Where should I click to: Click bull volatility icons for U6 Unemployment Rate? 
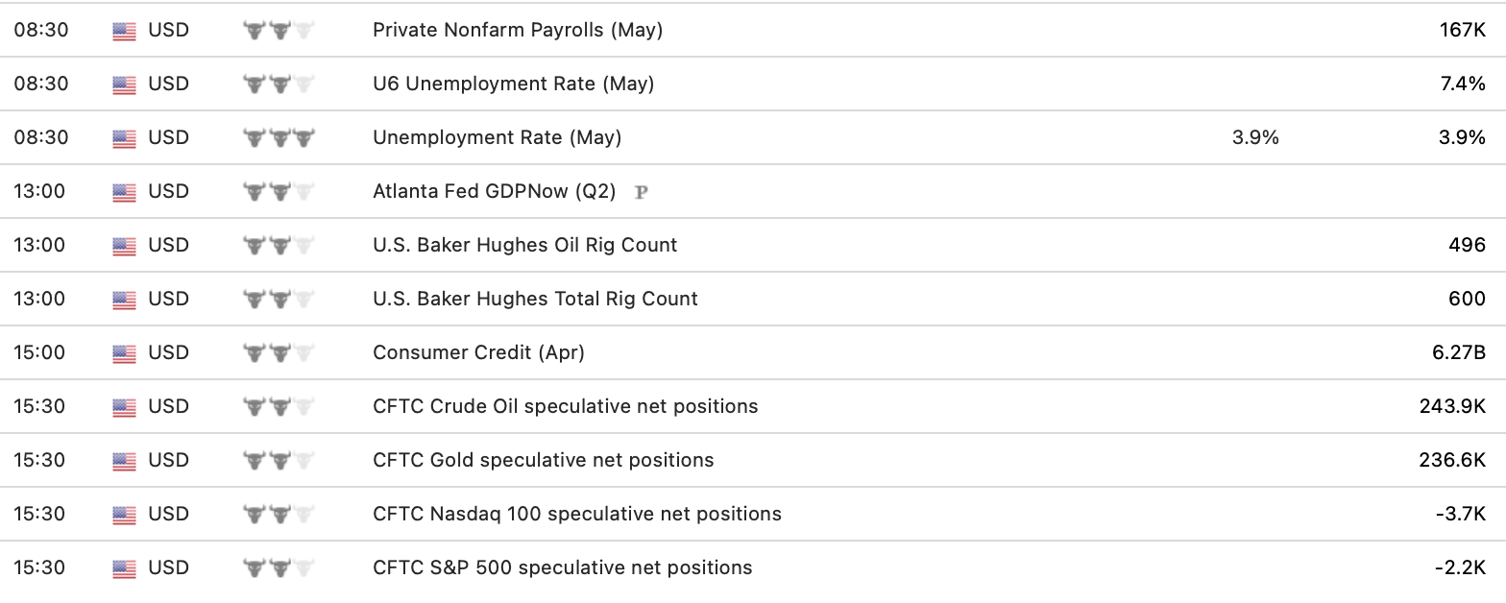[x=279, y=84]
